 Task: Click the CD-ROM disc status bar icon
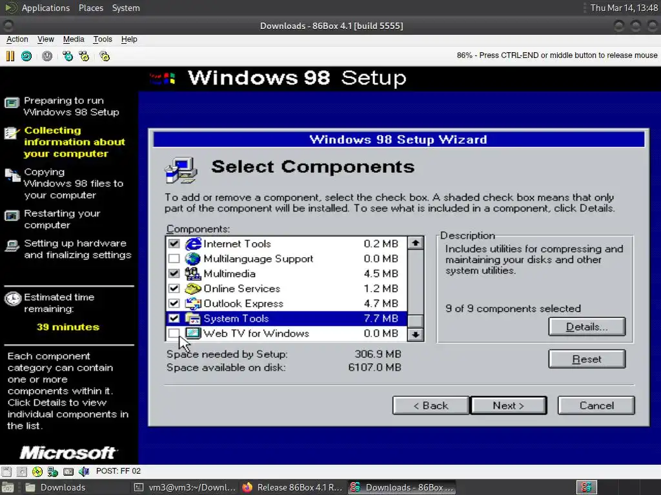(37, 471)
